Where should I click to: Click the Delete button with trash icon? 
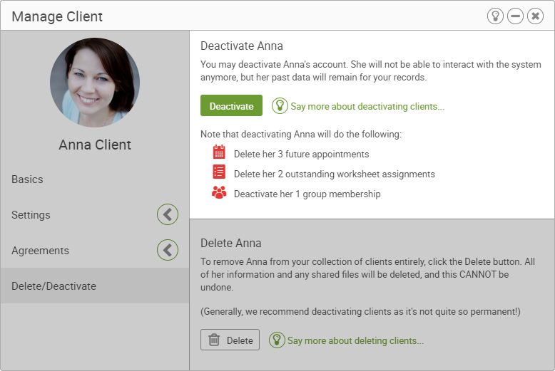(x=230, y=340)
